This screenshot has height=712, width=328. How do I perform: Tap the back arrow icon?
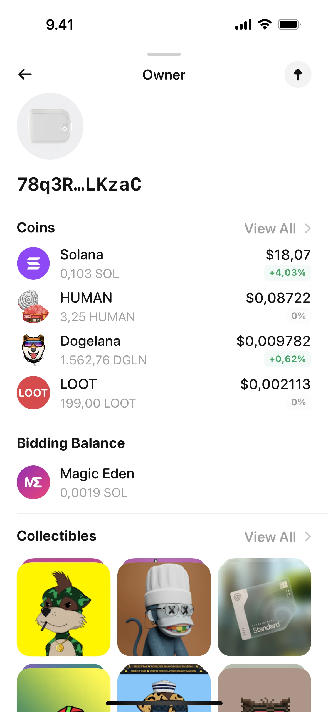[x=25, y=74]
